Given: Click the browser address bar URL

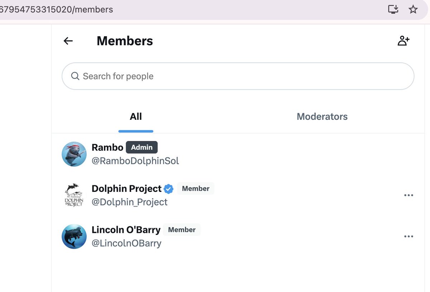Looking at the screenshot, I should point(57,9).
